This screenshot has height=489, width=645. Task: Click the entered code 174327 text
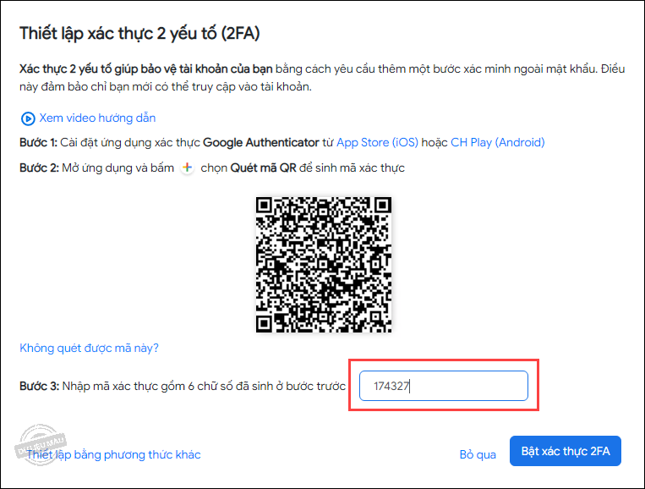pos(391,386)
